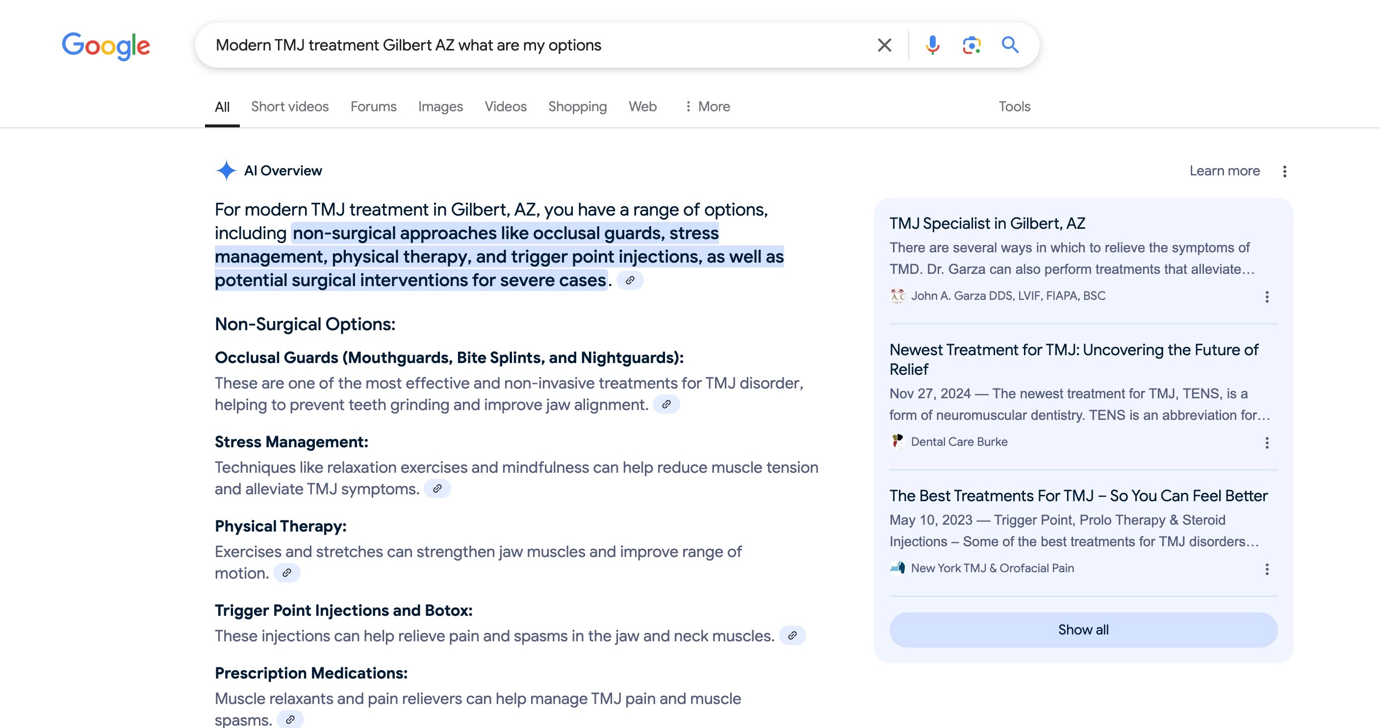
Task: Open source link icon after Prescription Medications text
Action: pyautogui.click(x=290, y=720)
